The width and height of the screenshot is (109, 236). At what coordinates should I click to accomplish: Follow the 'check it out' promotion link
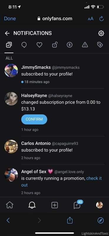pos(62,182)
